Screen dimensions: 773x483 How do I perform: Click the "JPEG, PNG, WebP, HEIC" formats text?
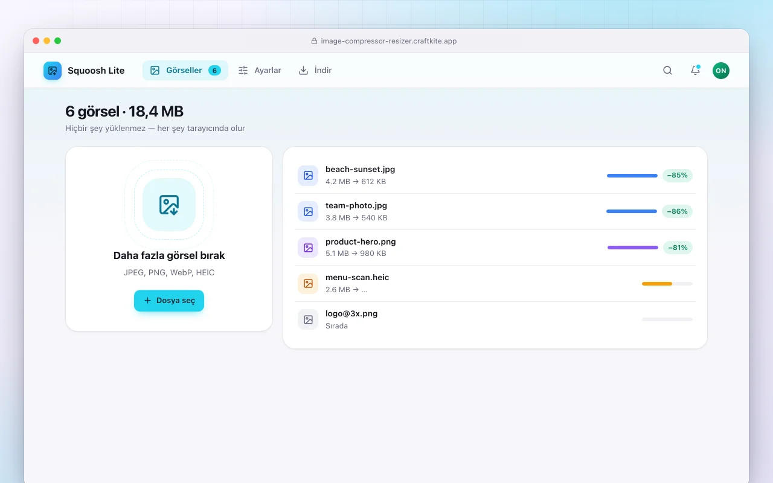tap(169, 272)
